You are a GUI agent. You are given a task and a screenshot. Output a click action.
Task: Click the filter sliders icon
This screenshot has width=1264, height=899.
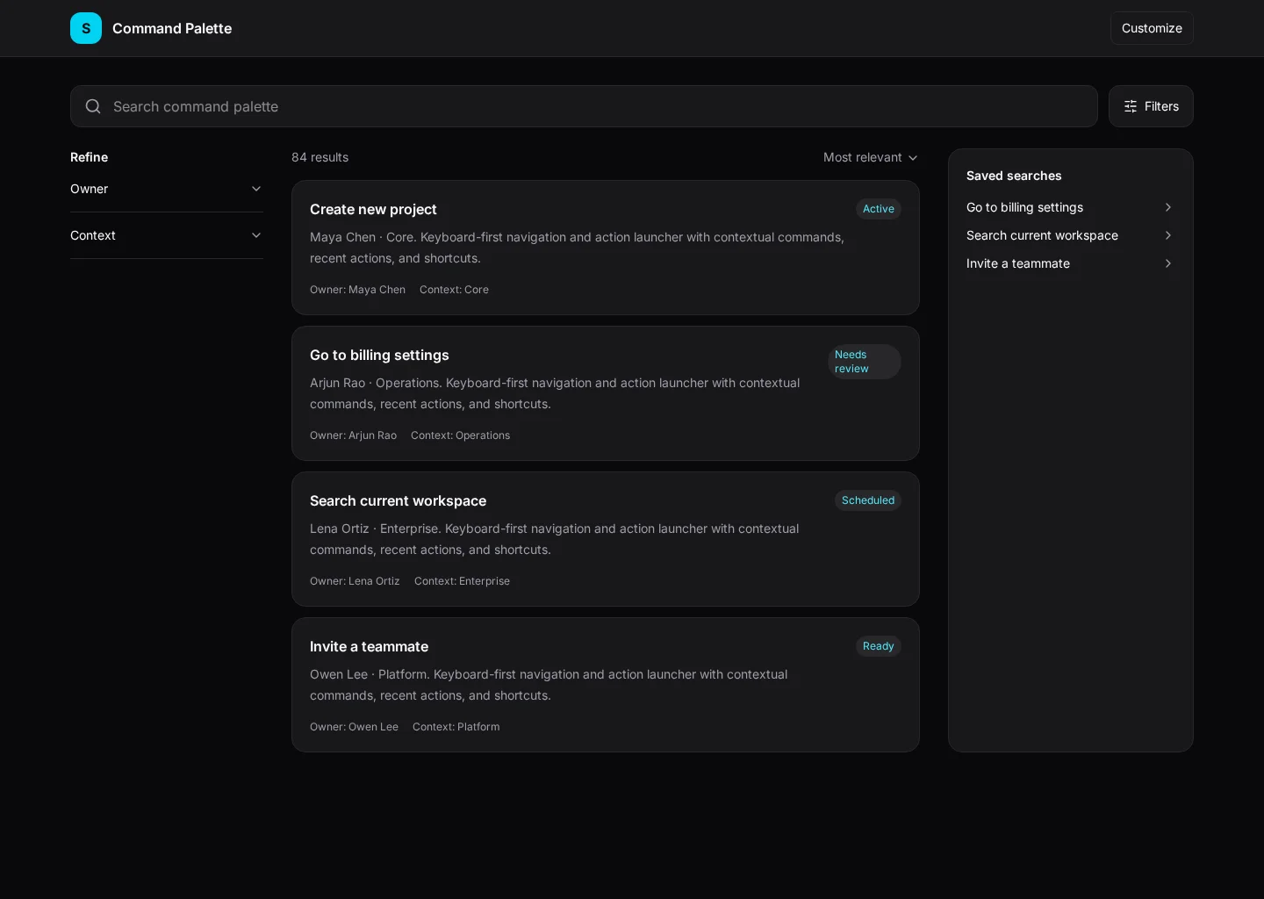click(x=1131, y=106)
